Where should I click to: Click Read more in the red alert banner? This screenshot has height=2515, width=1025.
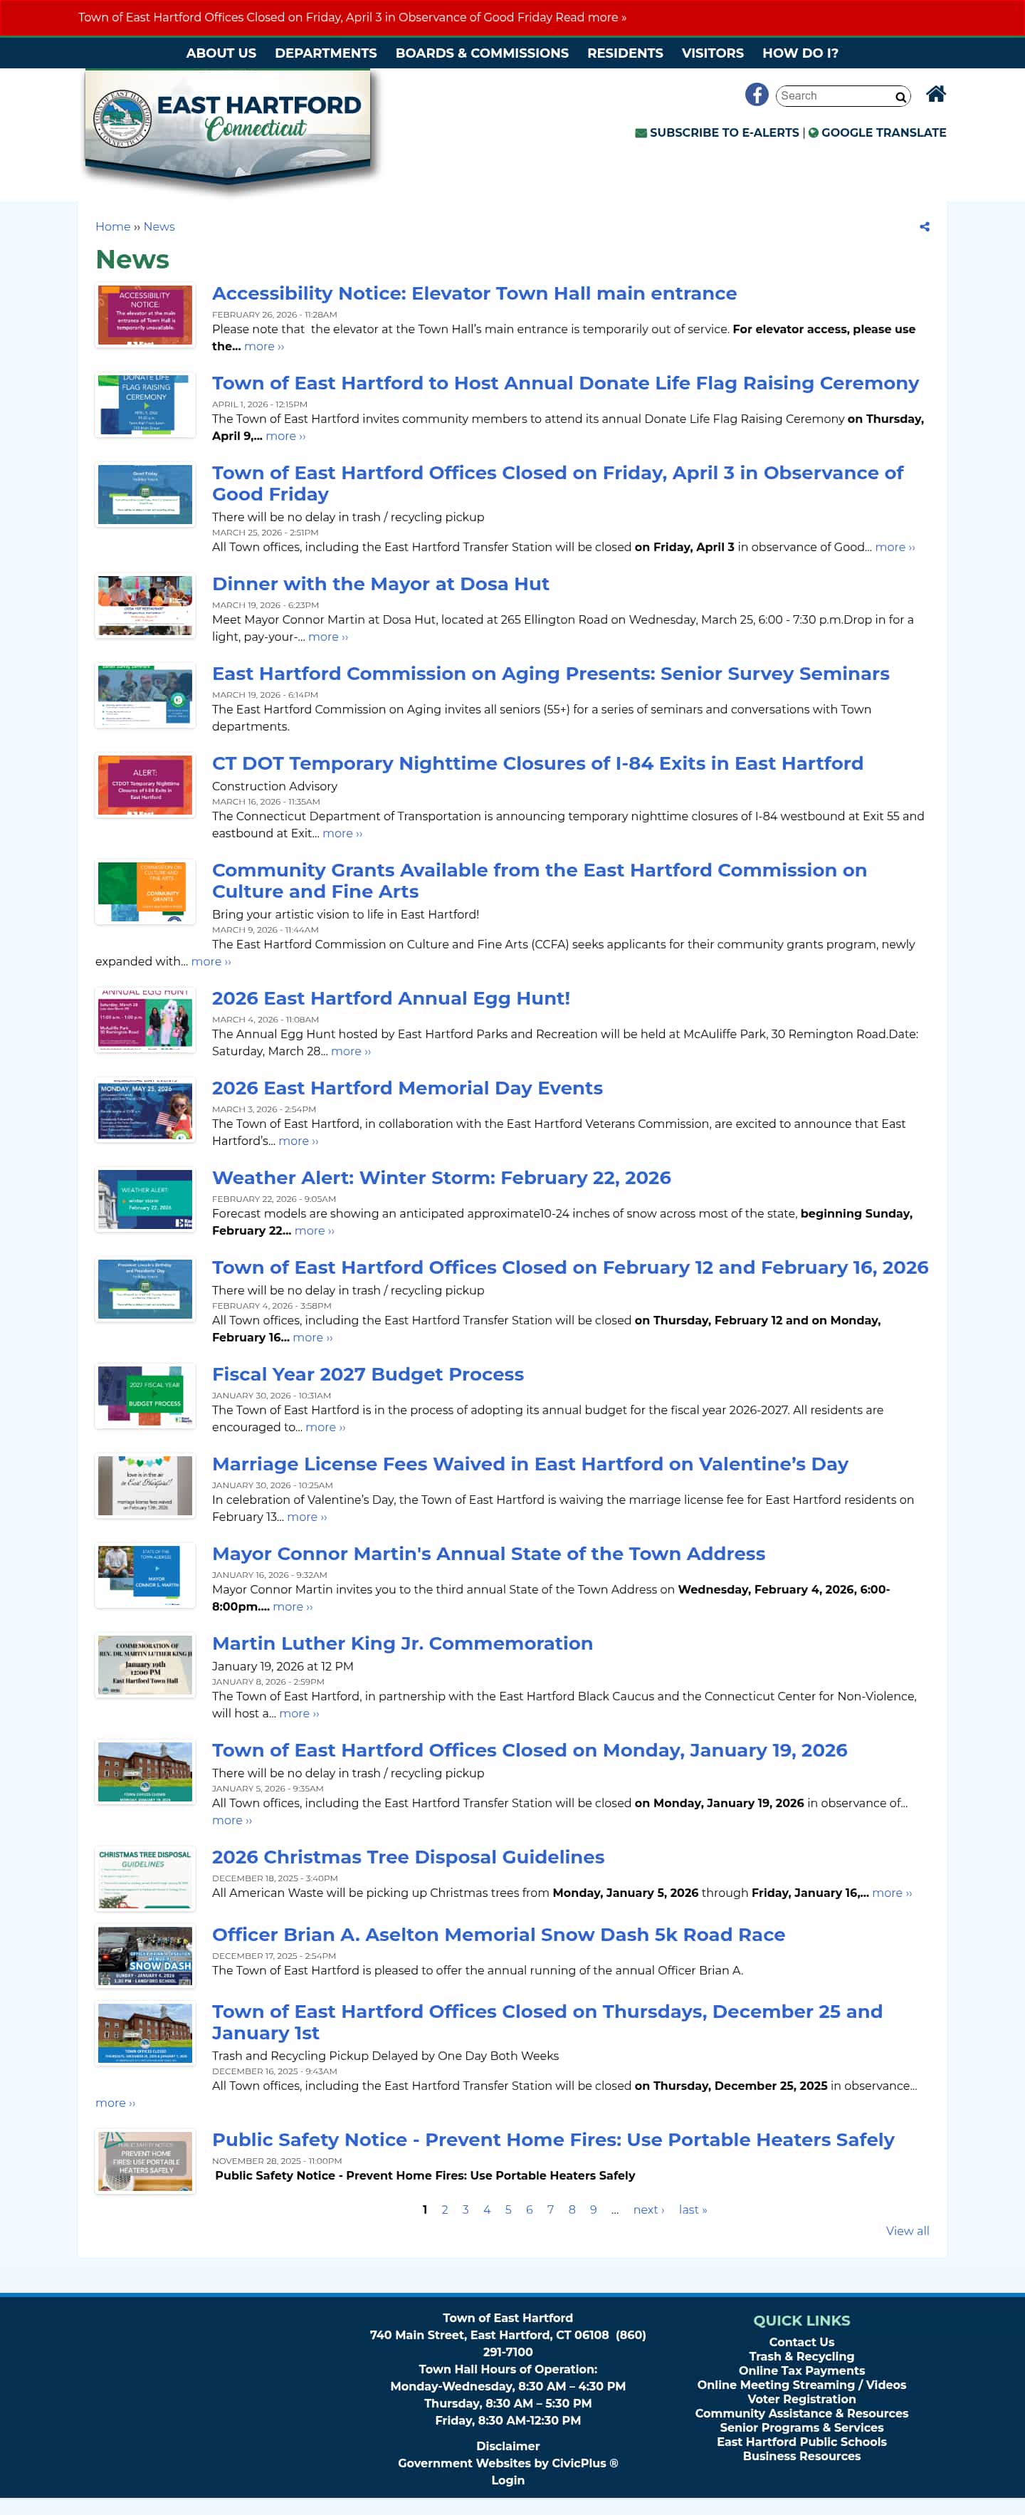pos(591,18)
